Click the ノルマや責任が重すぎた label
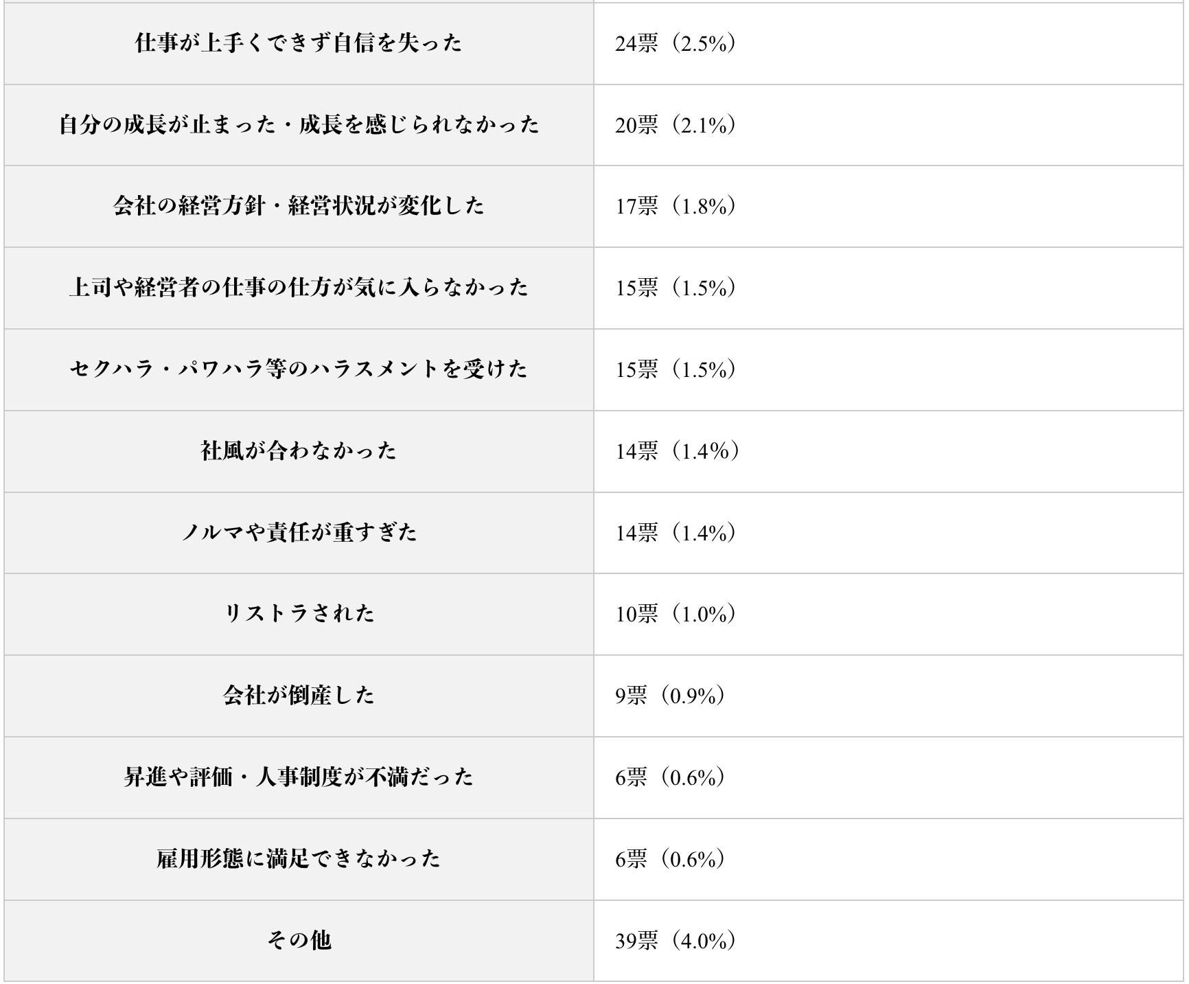 (x=299, y=532)
